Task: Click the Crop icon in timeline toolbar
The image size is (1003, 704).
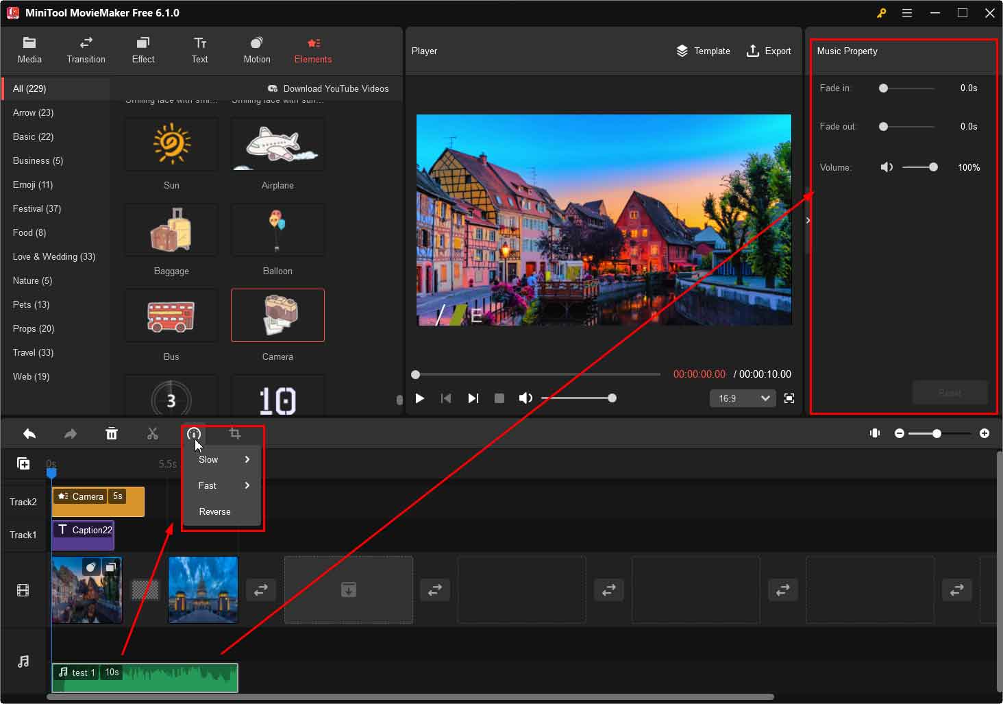Action: pyautogui.click(x=235, y=433)
